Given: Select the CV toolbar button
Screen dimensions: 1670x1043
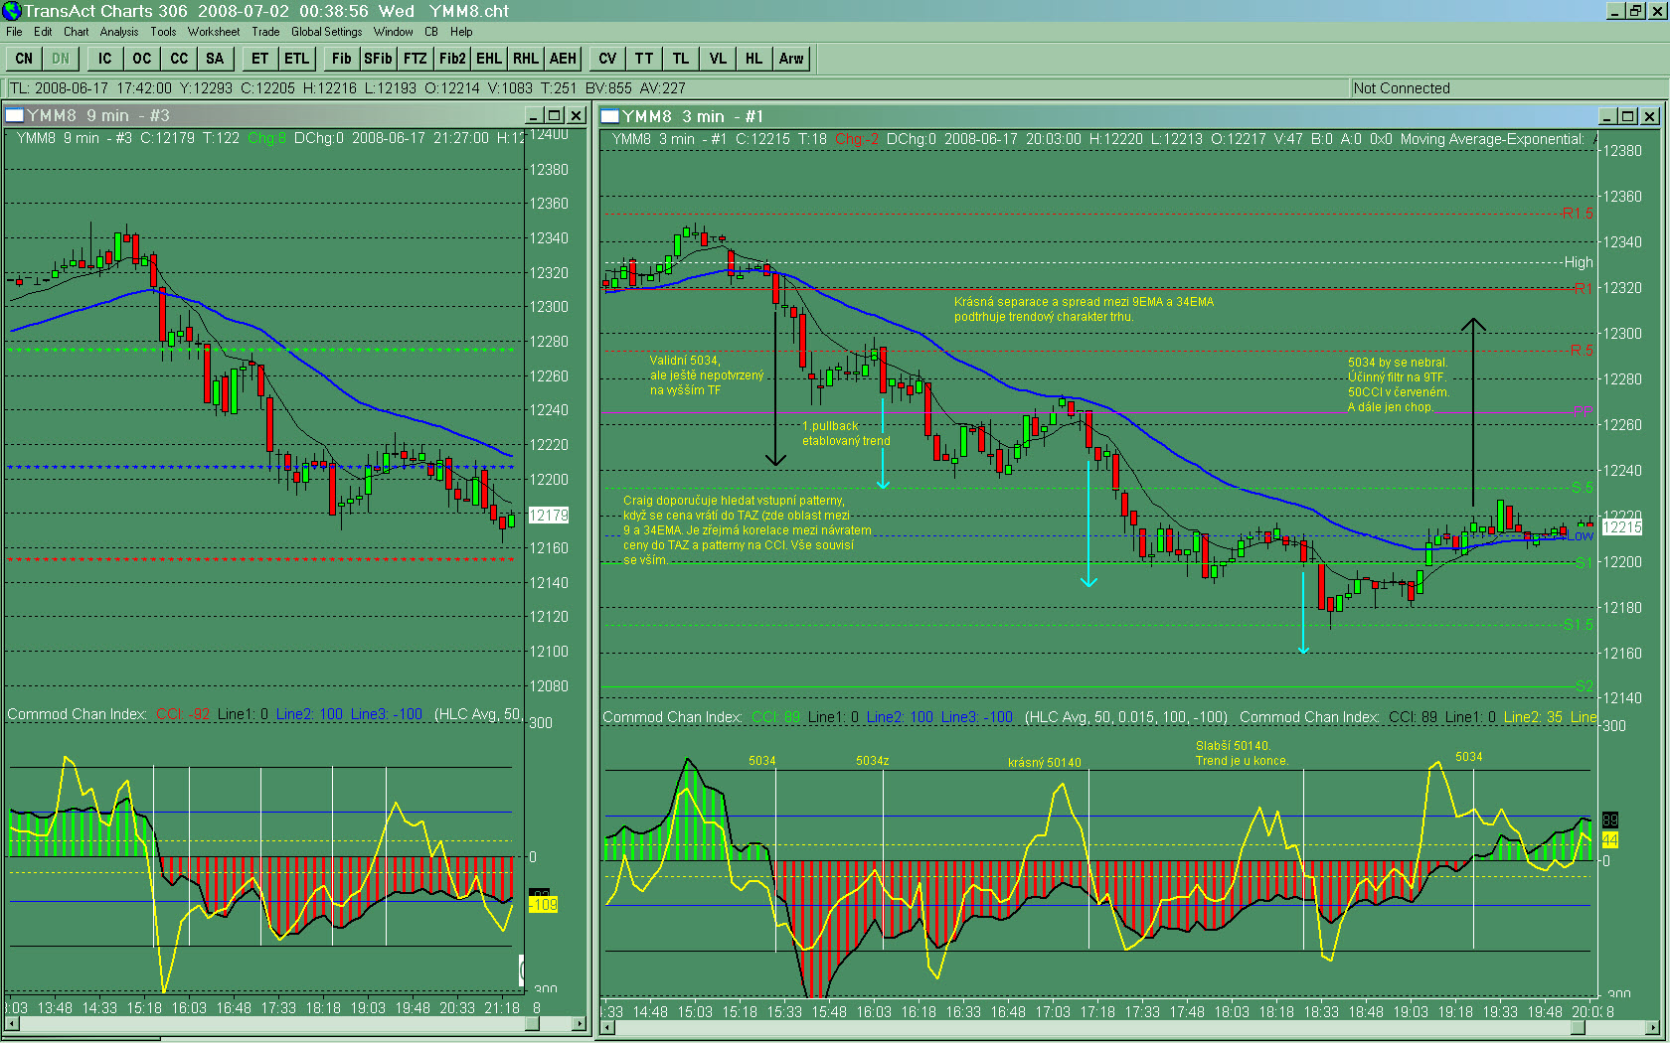Looking at the screenshot, I should coord(607,59).
